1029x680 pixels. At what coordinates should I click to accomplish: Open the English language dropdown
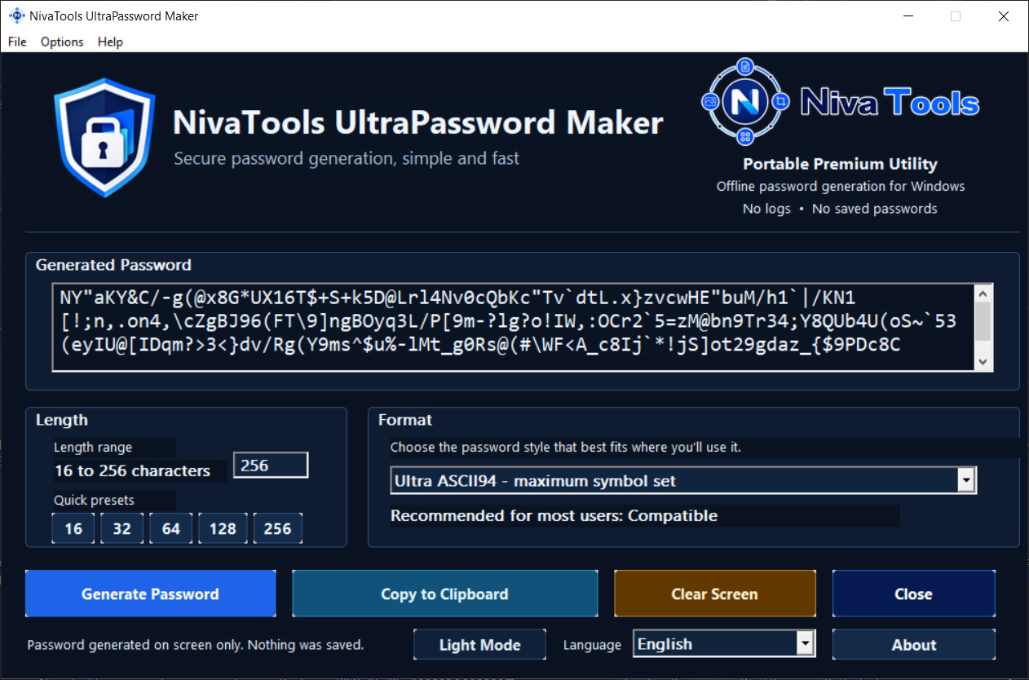coord(724,644)
